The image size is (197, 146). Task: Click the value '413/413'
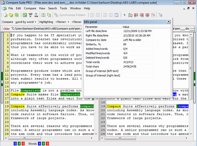pos(128,62)
